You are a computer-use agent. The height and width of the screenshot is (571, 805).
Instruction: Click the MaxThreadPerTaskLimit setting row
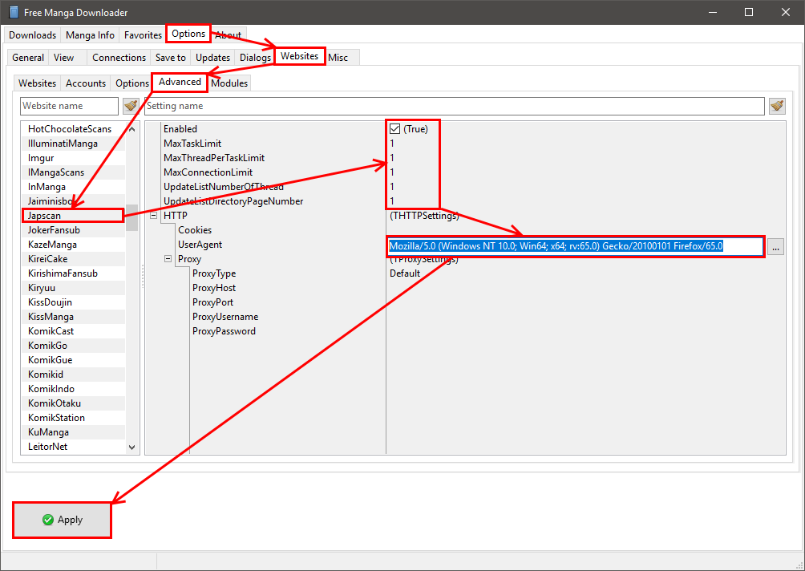(465, 158)
